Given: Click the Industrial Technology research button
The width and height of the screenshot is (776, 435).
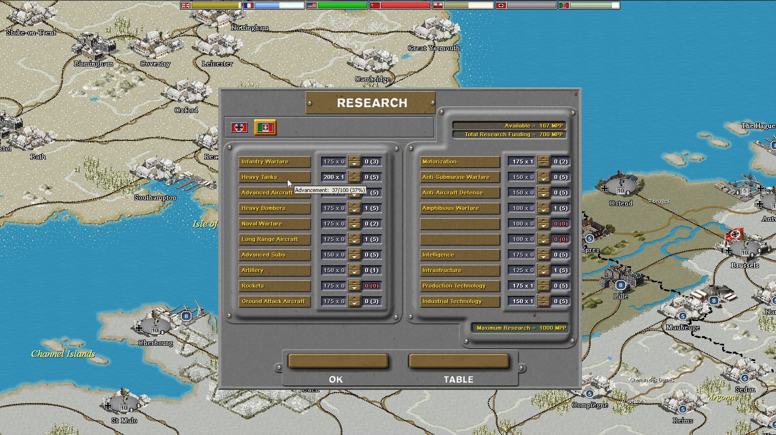Looking at the screenshot, I should (x=460, y=301).
